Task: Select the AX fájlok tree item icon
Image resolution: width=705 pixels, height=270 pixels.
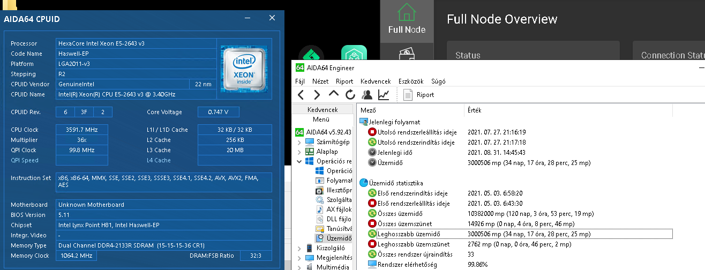Action: click(x=320, y=209)
